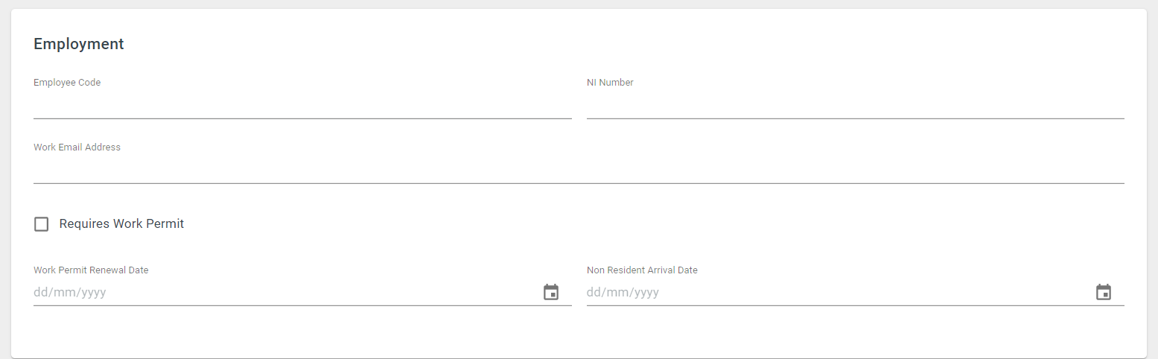Image resolution: width=1158 pixels, height=359 pixels.
Task: Click empty space below the date fields
Action: click(579, 331)
